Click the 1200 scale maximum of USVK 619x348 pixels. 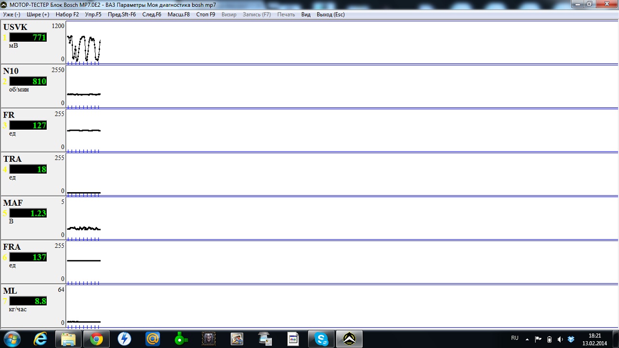58,26
